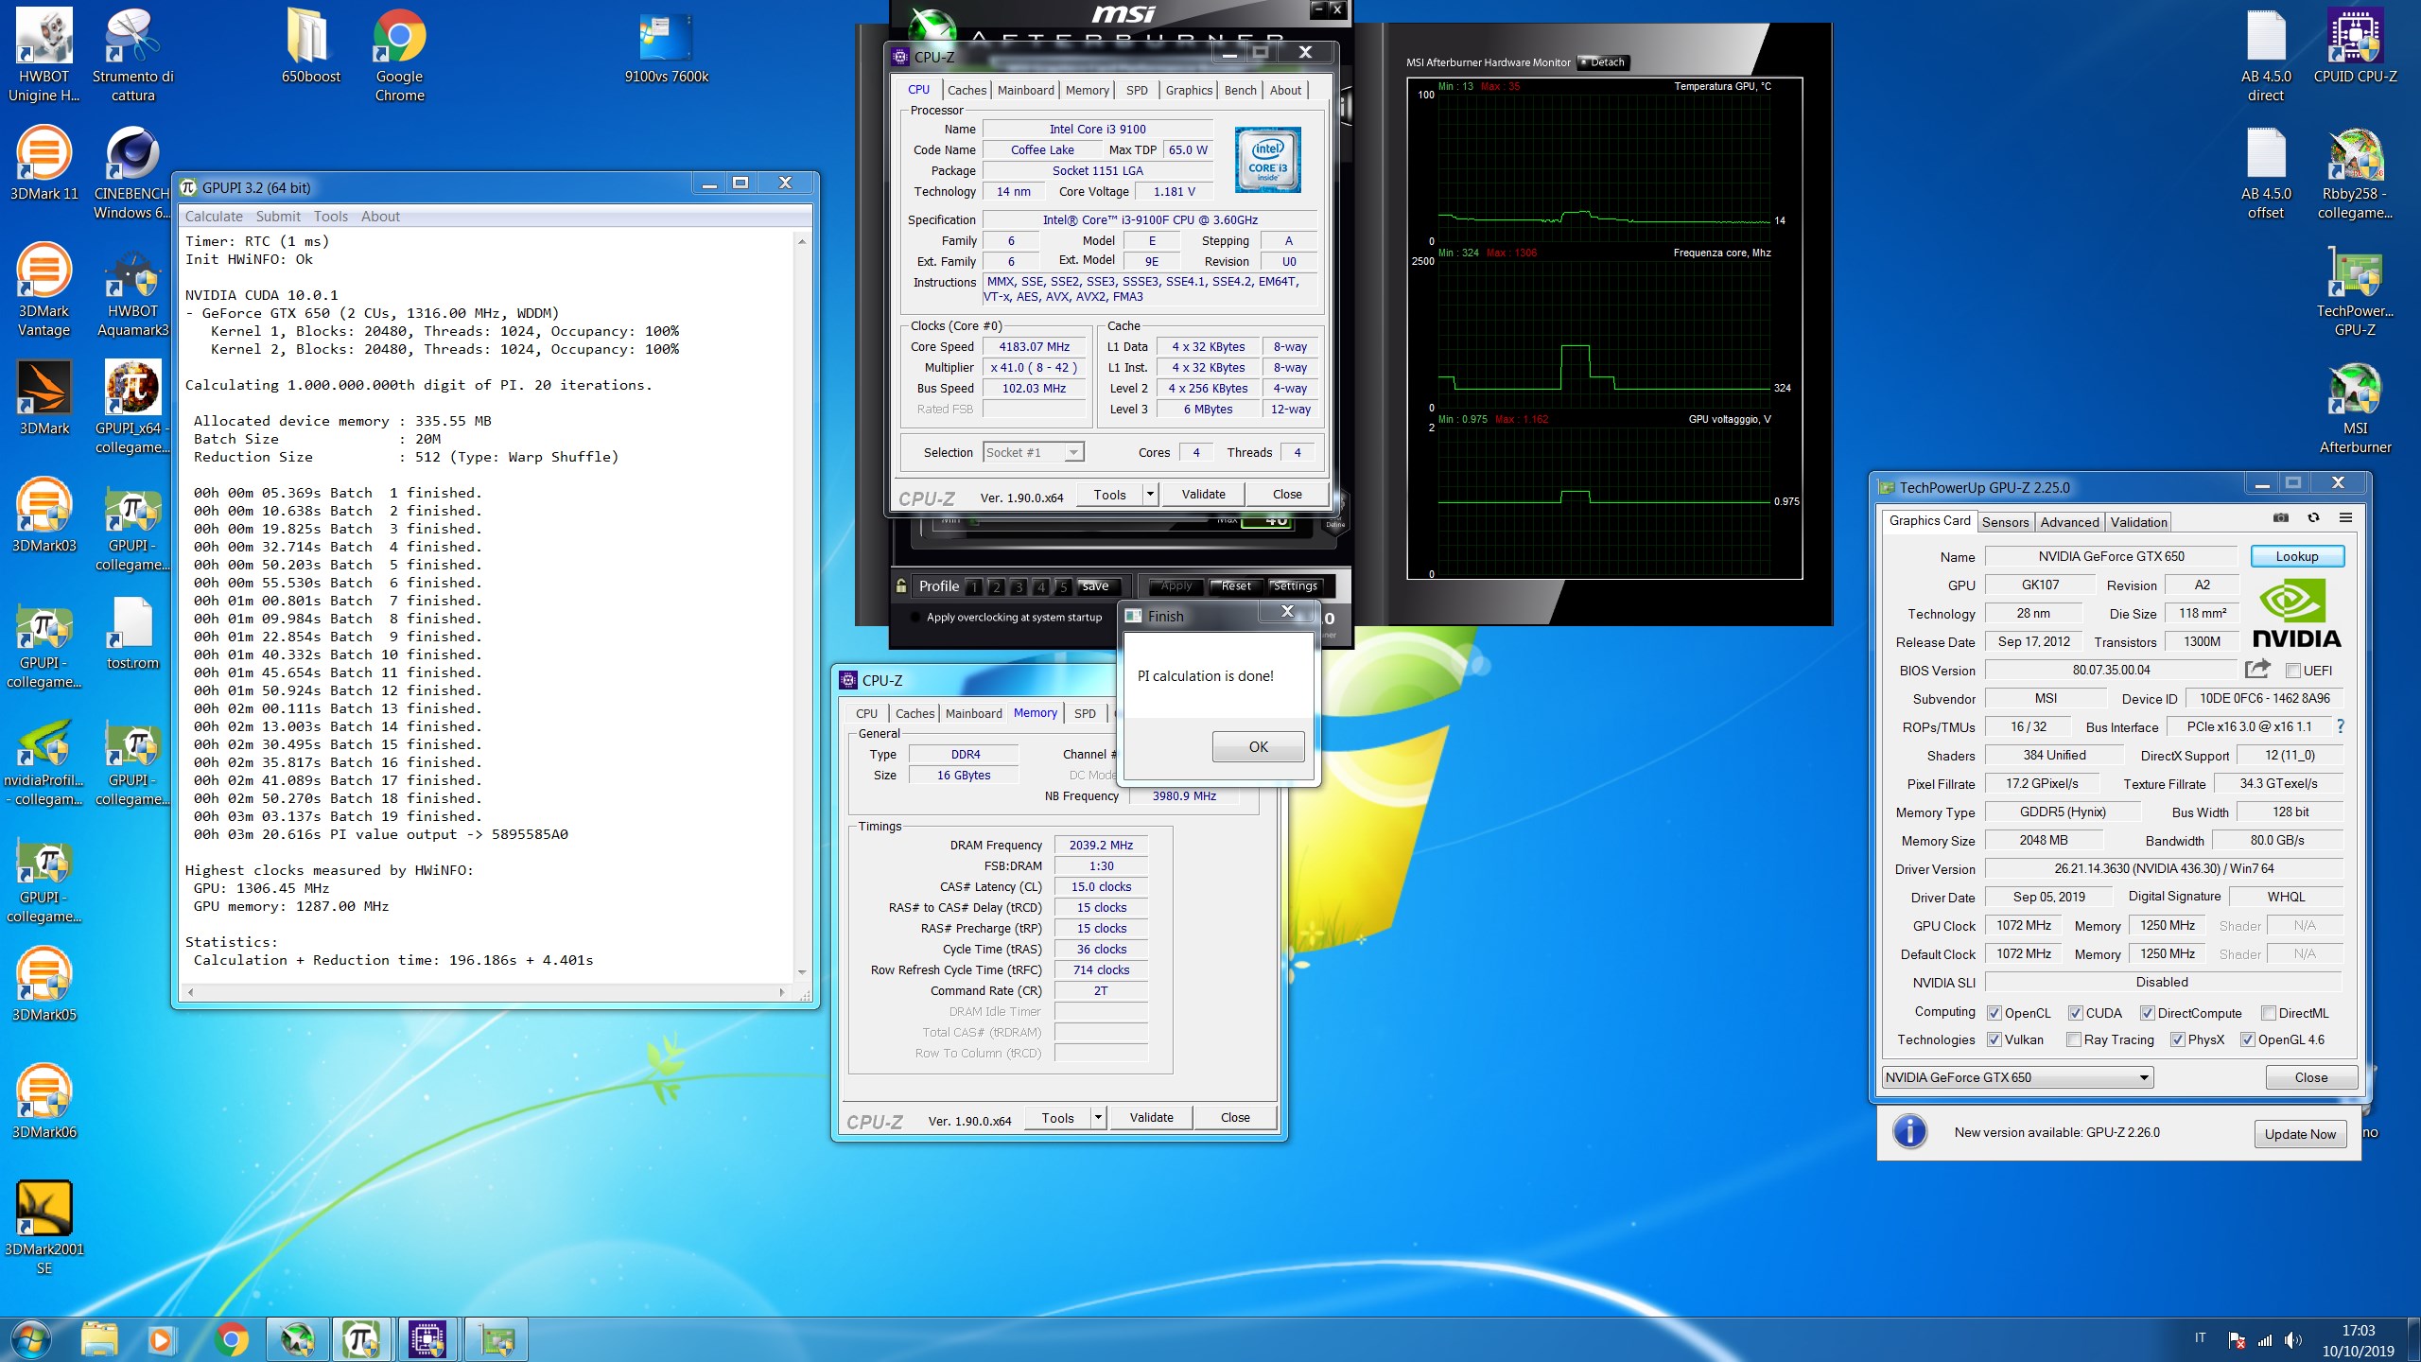Image resolution: width=2421 pixels, height=1362 pixels.
Task: Click volume speaker icon in system tray
Action: click(x=2293, y=1339)
